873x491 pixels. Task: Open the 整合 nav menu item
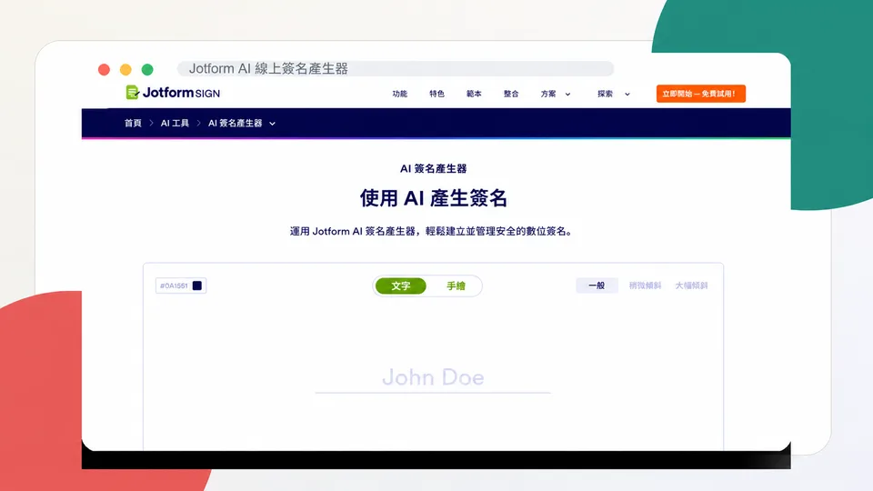pyautogui.click(x=511, y=94)
